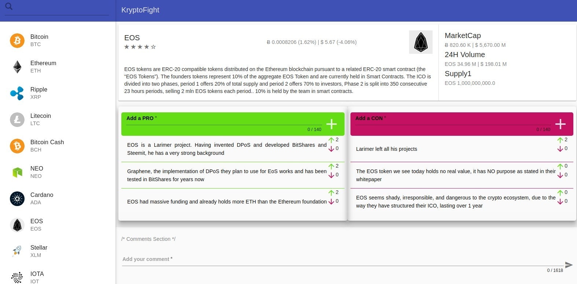Click the EOS price text '$ 5.67 (-4.06%)'

pyautogui.click(x=338, y=42)
